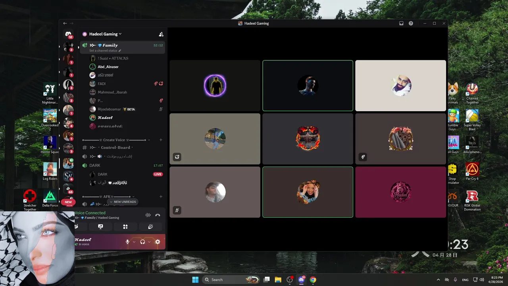Open noise suppression waveform icon

(x=148, y=215)
